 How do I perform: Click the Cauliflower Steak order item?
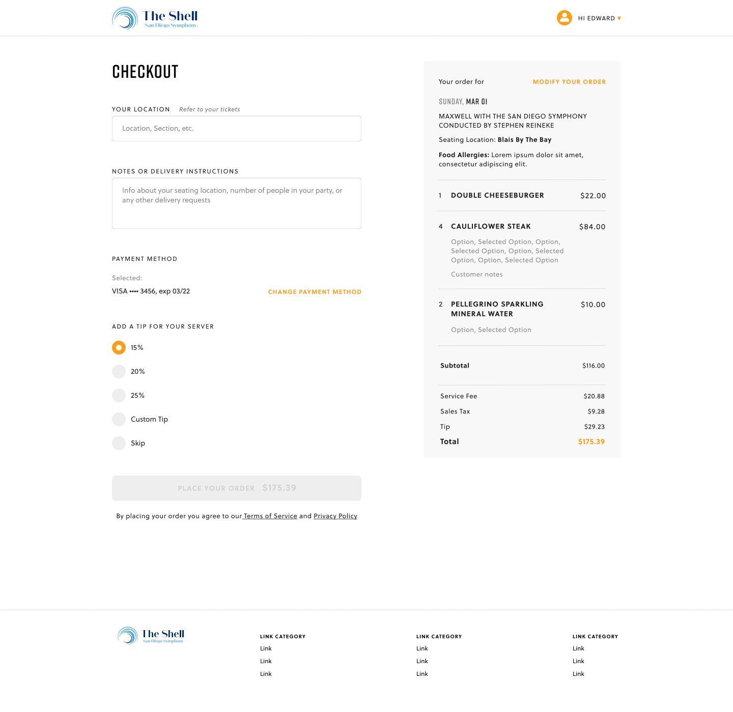pos(491,227)
